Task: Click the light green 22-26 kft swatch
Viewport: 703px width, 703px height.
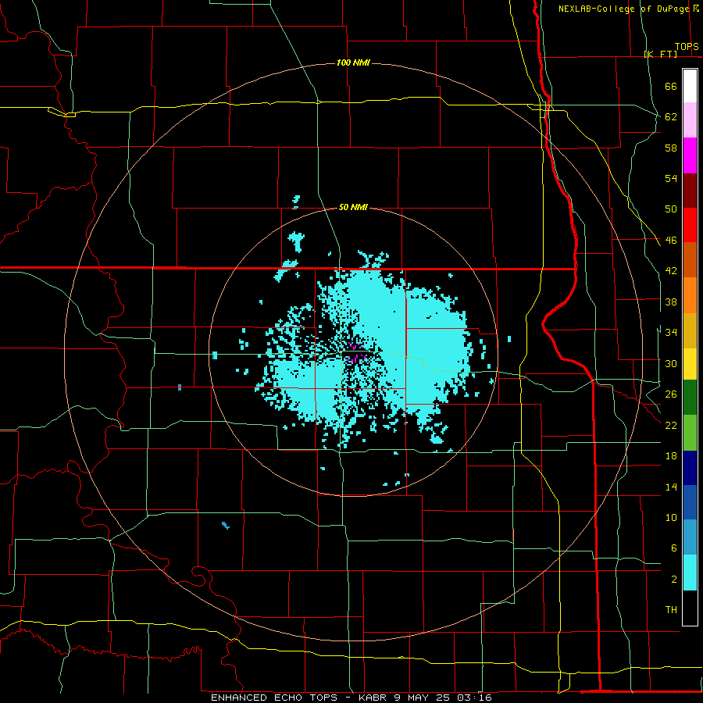Action: click(x=690, y=433)
